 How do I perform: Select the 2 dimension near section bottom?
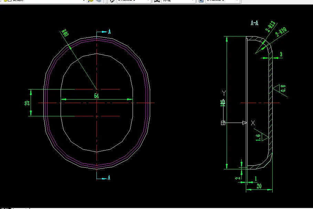[x=238, y=178]
